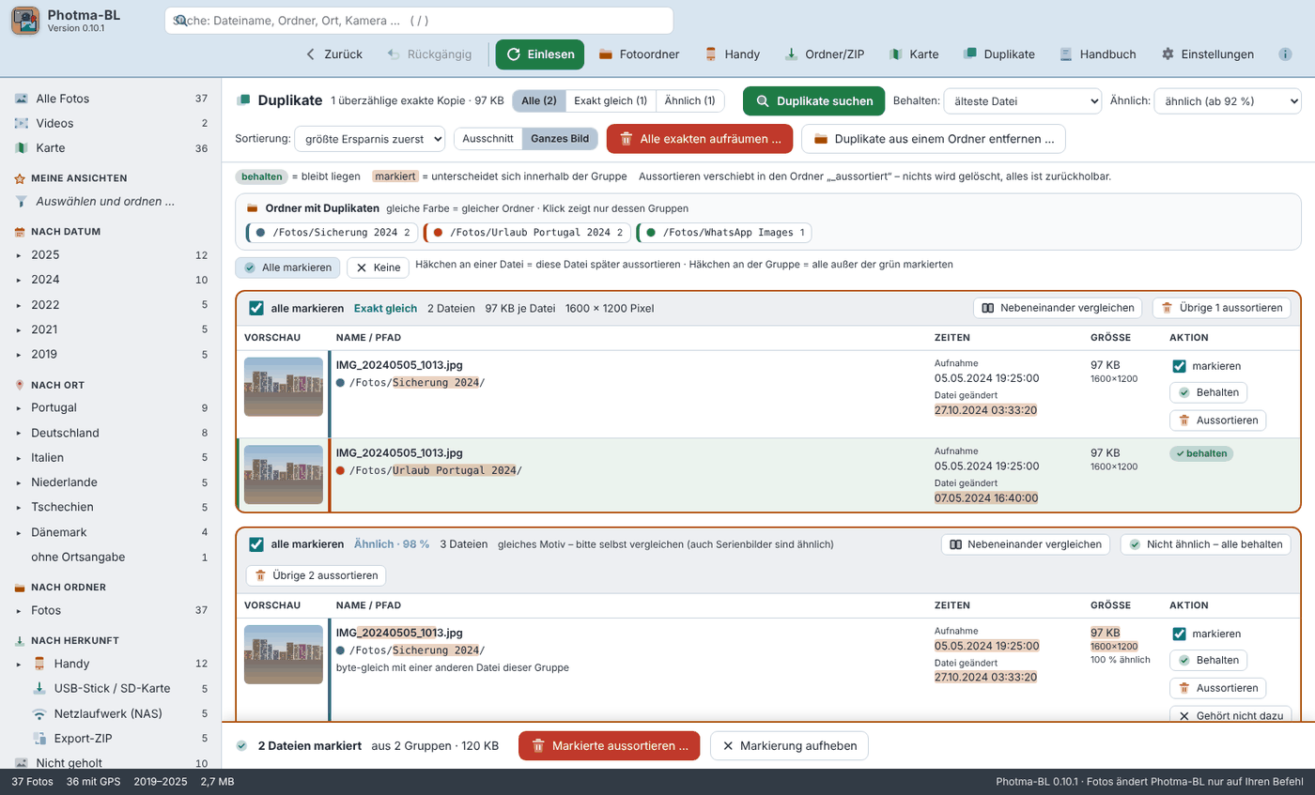Switch preview to Ausschnitt mode
Screen dimensions: 1315x795
coord(488,139)
